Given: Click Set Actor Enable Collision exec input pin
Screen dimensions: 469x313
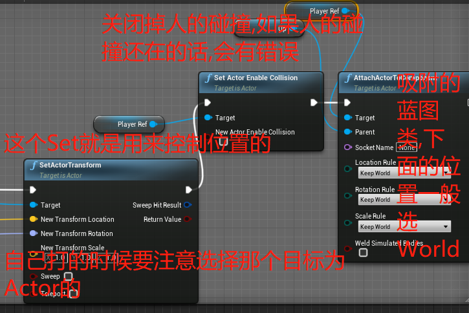Looking at the screenshot, I should 208,103.
